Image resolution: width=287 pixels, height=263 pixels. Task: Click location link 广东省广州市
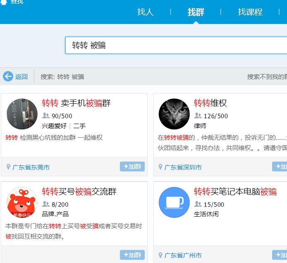tap(183, 255)
